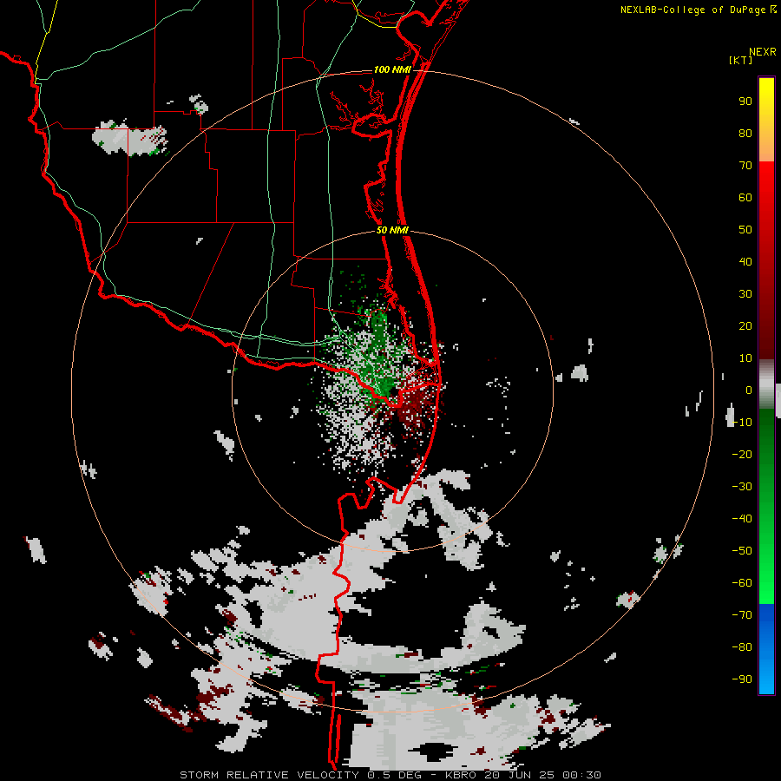781x781 pixels.
Task: Click the 20 value on the velocity scale
Action: [x=745, y=325]
